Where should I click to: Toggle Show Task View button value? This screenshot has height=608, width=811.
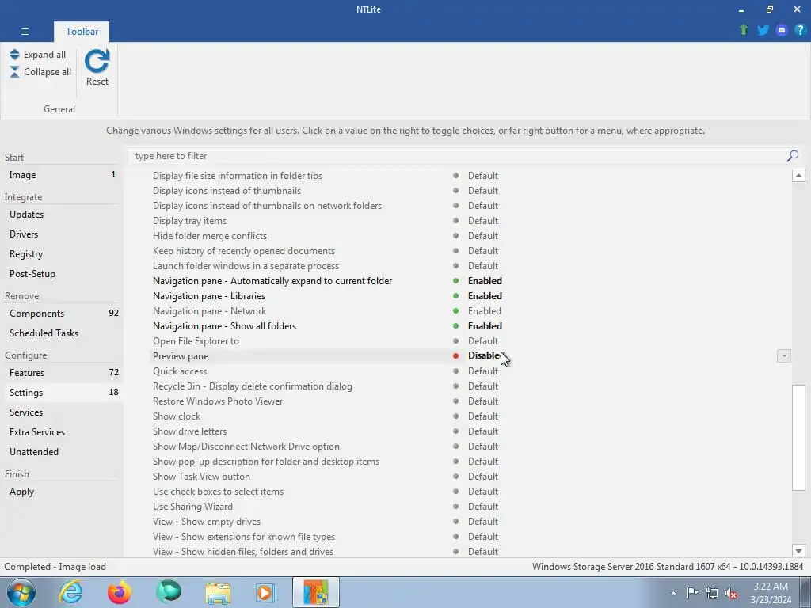(x=482, y=476)
